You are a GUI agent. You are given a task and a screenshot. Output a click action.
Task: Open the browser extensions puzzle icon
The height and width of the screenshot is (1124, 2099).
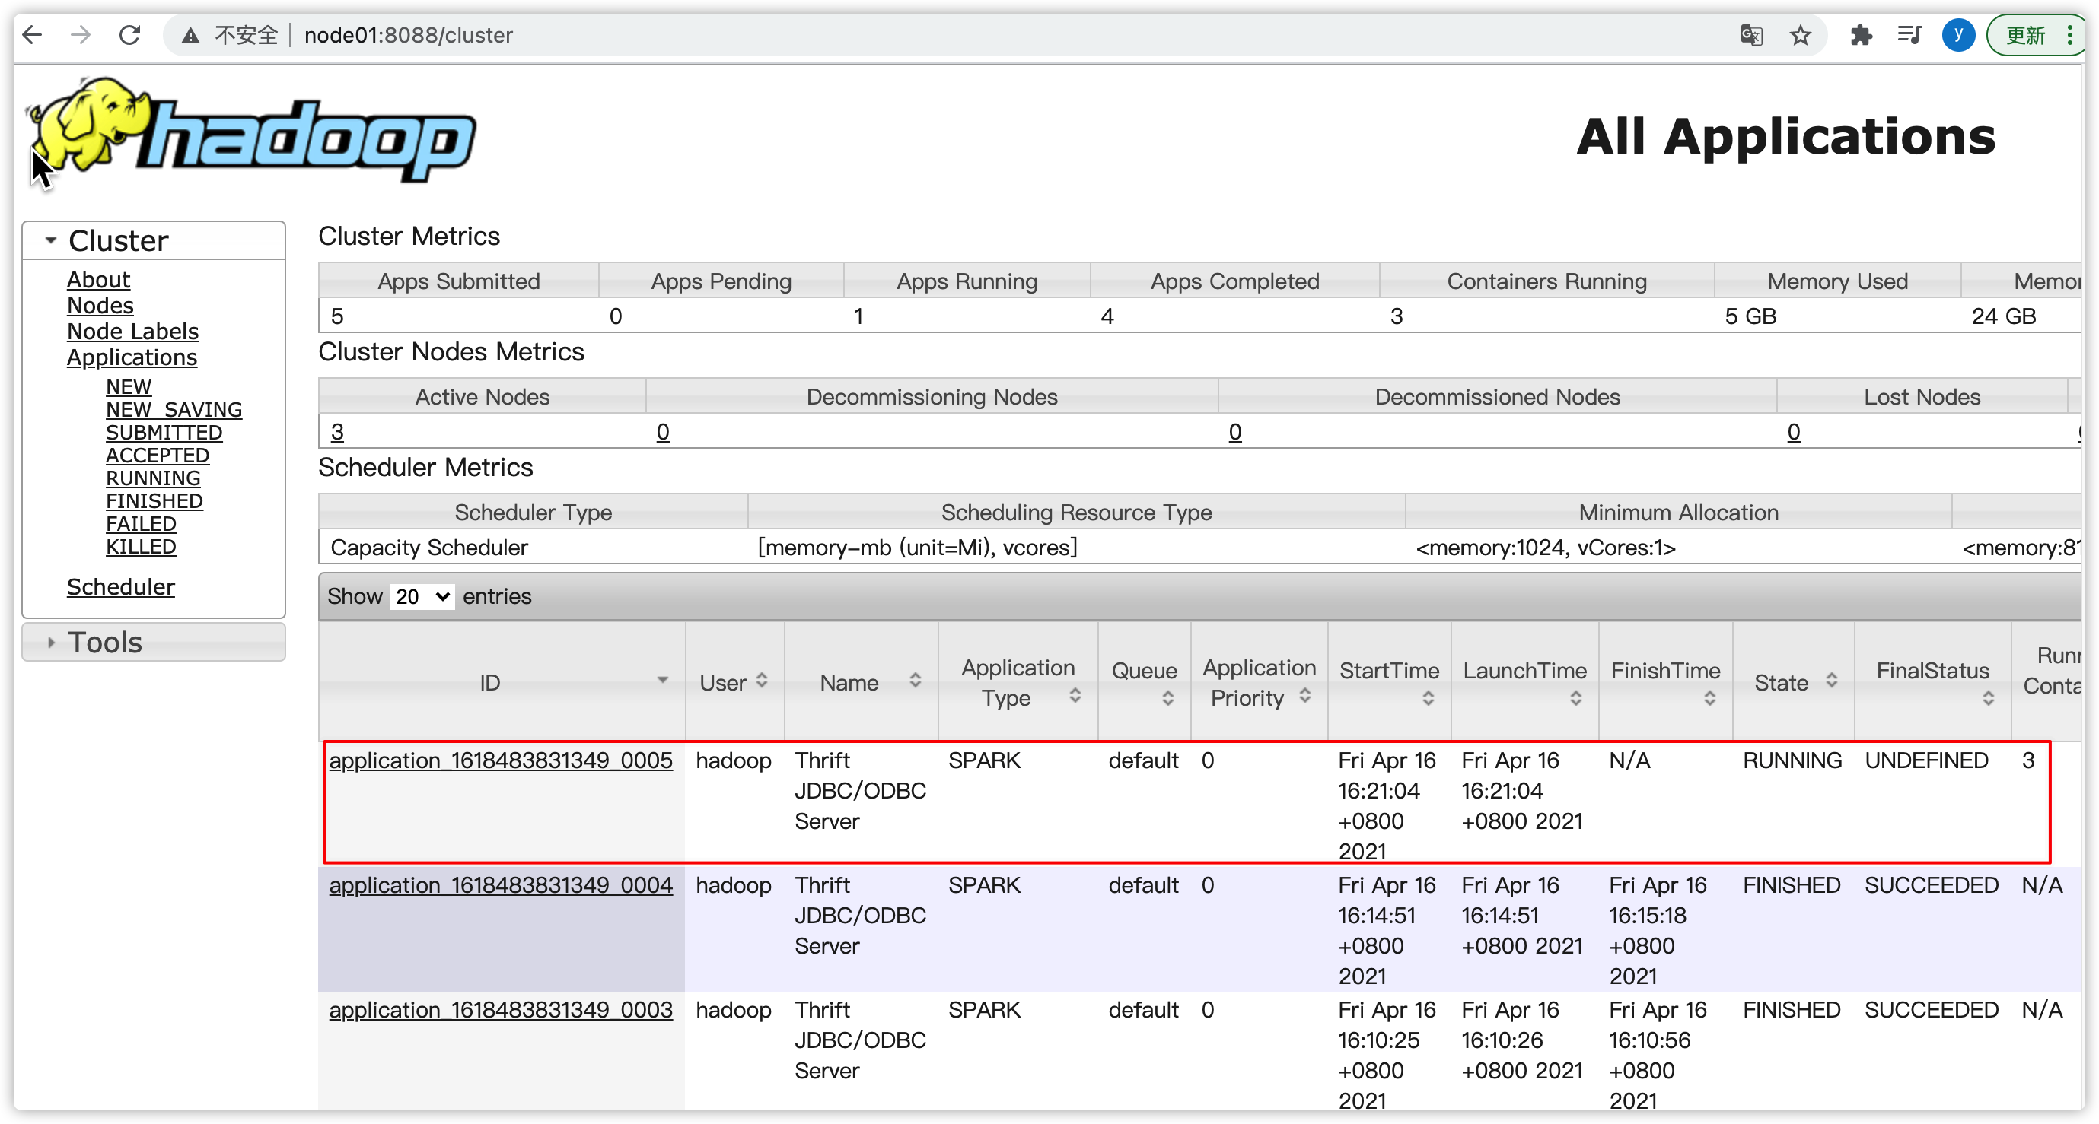[x=1860, y=35]
